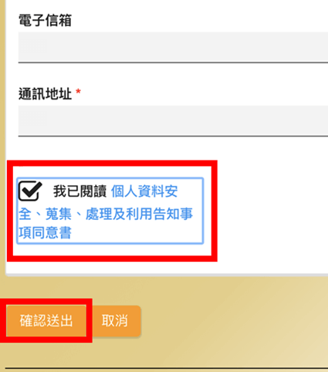Click the 我已閱讀 label text
328x372 pixels.
click(79, 191)
